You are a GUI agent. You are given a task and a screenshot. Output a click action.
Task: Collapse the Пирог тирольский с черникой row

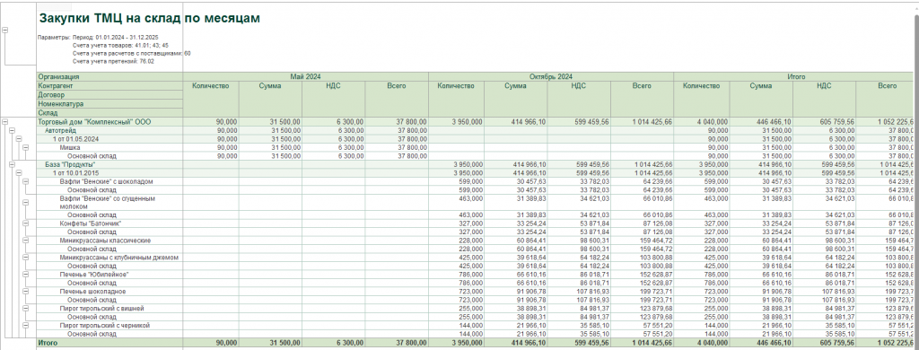point(24,325)
